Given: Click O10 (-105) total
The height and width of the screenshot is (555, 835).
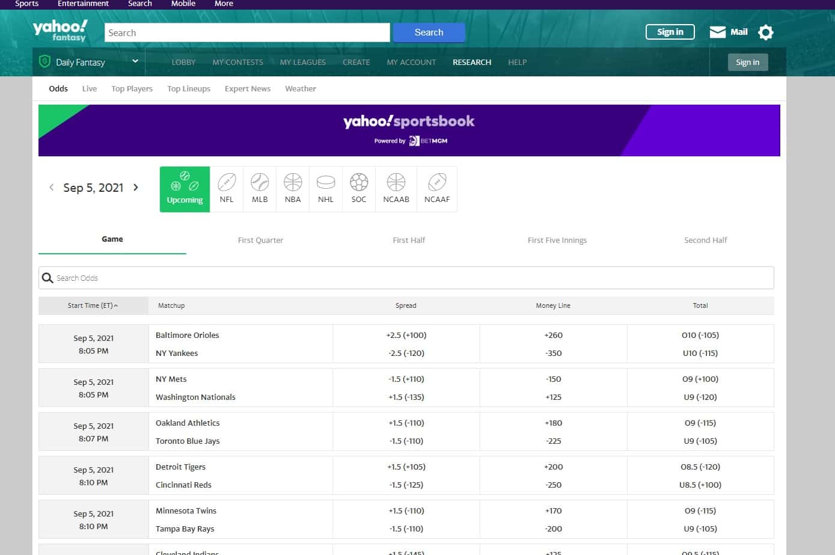Looking at the screenshot, I should coord(700,335).
